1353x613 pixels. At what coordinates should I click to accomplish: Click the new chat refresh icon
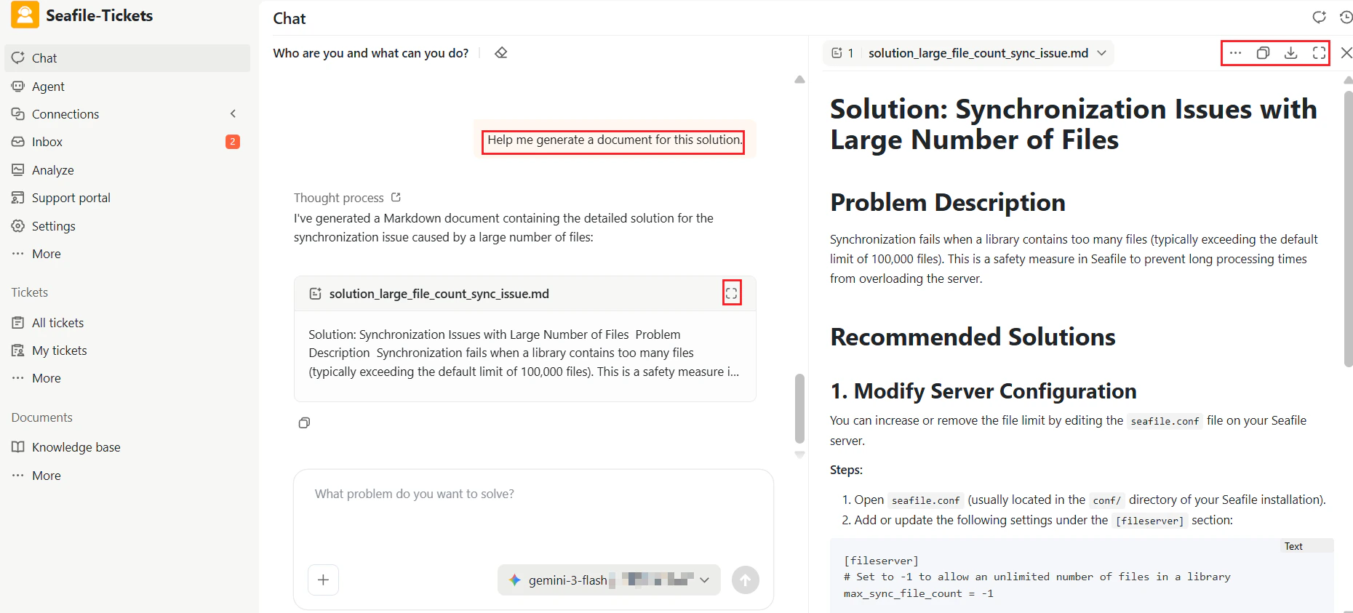coord(1319,17)
